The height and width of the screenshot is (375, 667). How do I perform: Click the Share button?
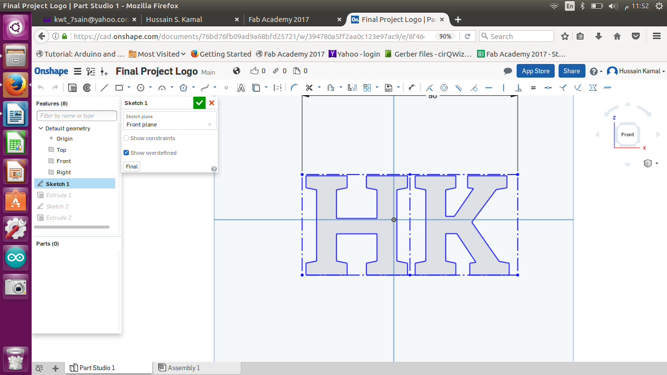click(x=572, y=71)
